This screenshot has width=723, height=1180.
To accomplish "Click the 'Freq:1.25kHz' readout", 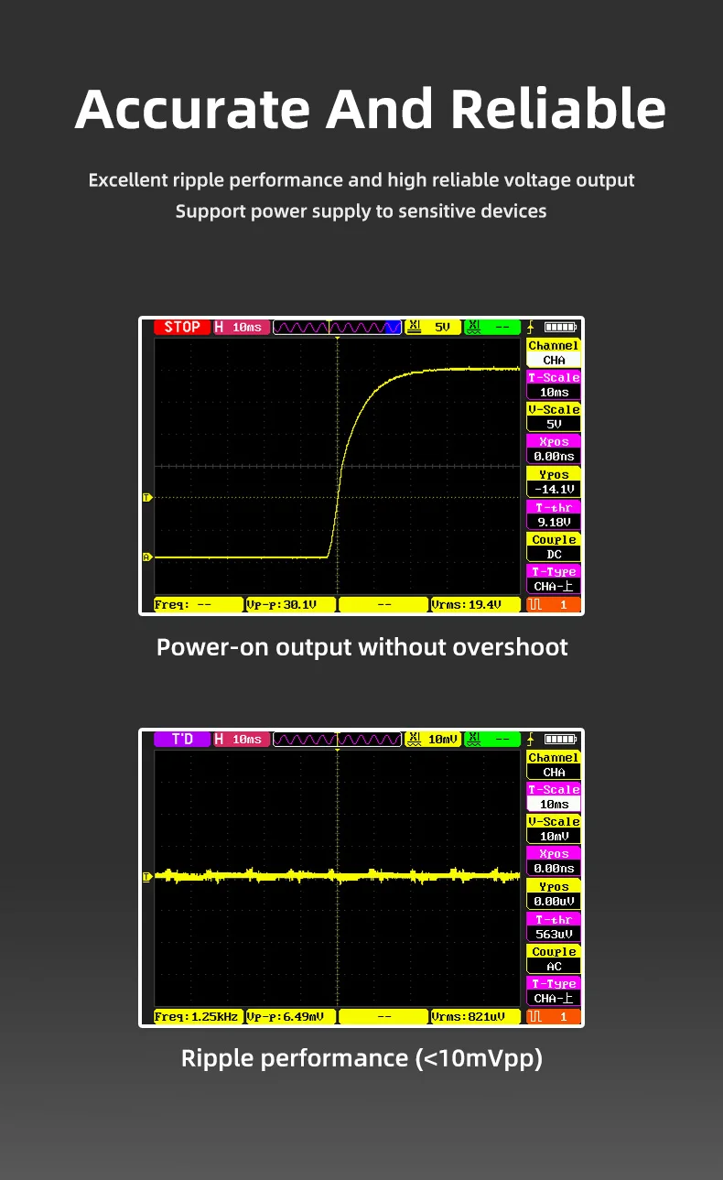I will 198,1017.
